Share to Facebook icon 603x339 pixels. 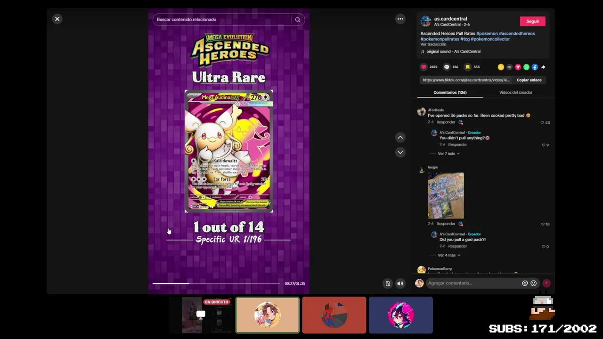(535, 67)
